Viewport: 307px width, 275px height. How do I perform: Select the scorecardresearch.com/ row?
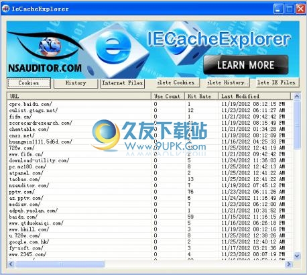[149, 123]
